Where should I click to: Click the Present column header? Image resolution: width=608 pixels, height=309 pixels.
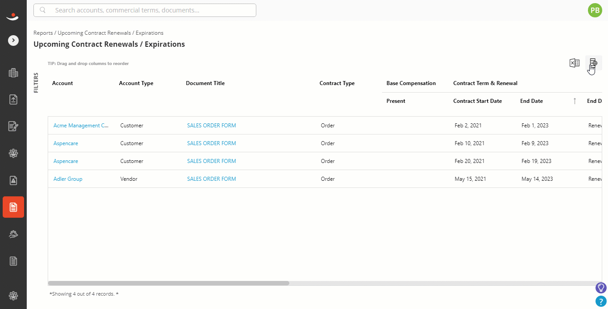[x=396, y=101]
